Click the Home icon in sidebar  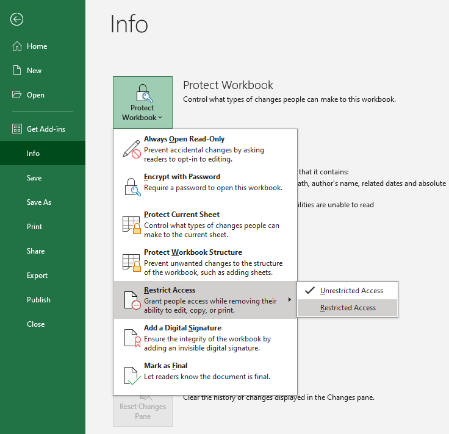[x=17, y=46]
